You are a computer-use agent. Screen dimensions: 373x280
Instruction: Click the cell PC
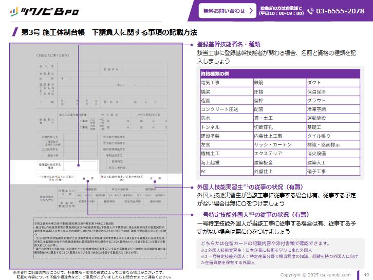[227, 171]
